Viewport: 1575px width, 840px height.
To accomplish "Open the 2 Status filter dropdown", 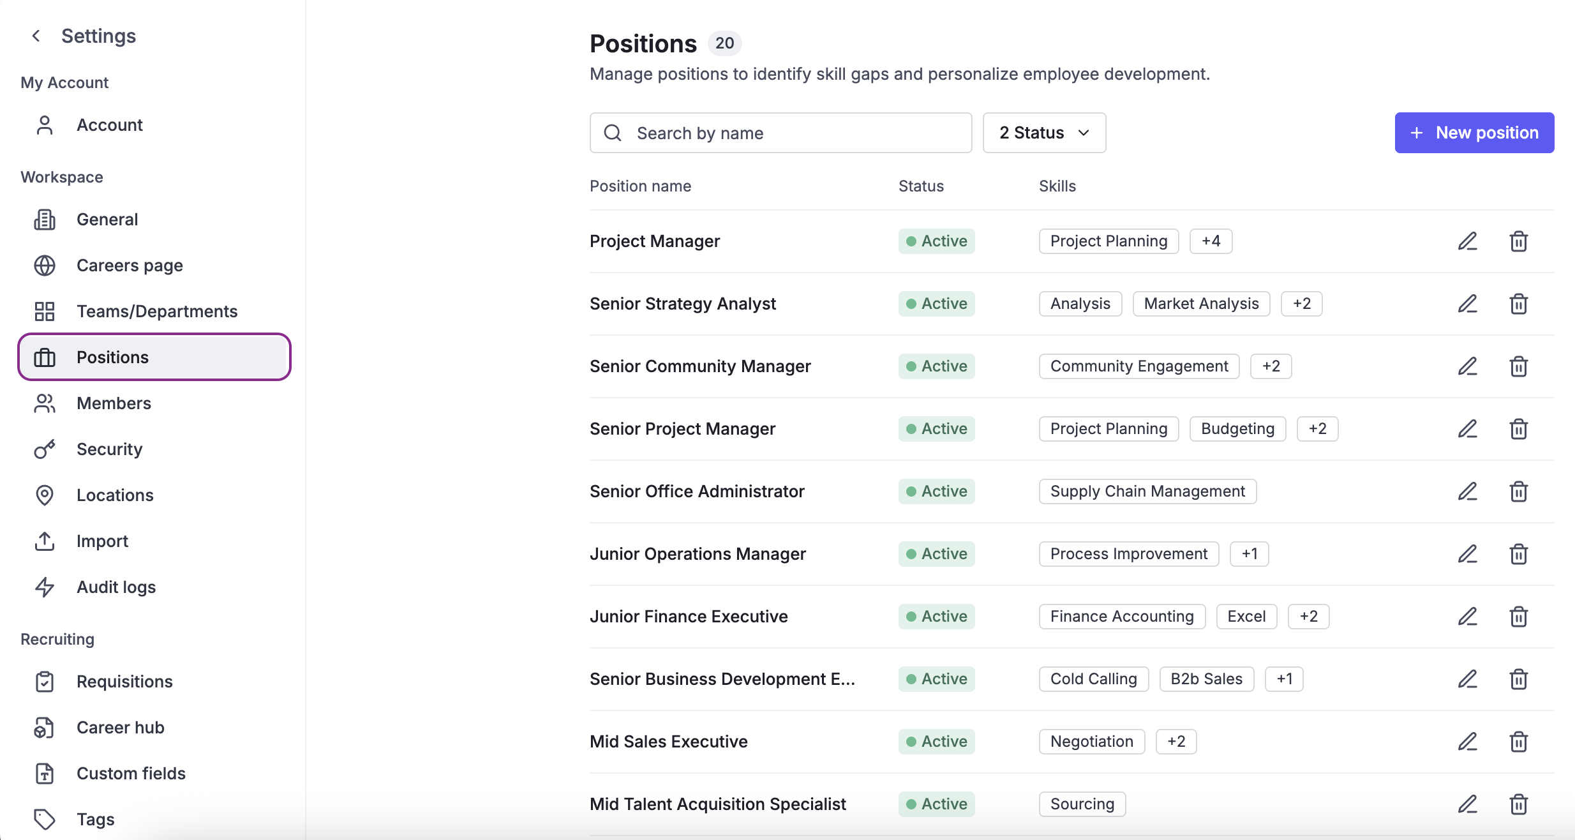I will [x=1044, y=133].
